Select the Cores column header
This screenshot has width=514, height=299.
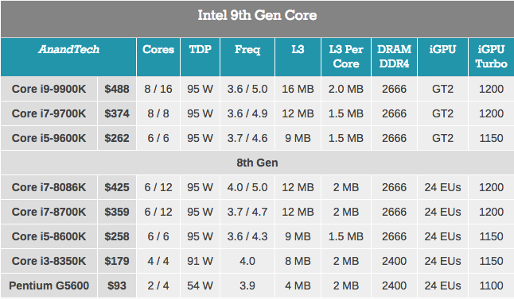(158, 57)
